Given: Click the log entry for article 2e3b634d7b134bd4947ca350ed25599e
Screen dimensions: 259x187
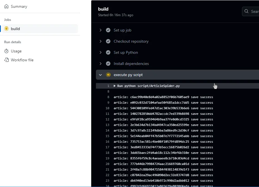Looking at the screenshot, I should click(x=163, y=125).
